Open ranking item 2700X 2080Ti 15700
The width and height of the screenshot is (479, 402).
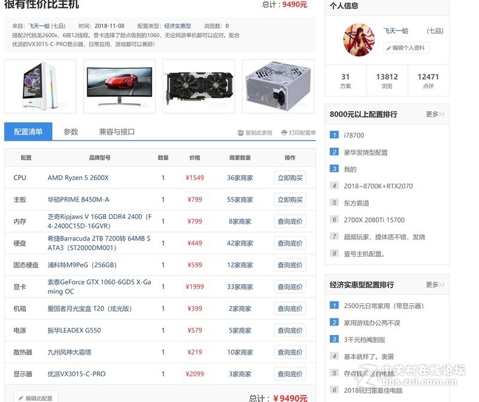(374, 220)
